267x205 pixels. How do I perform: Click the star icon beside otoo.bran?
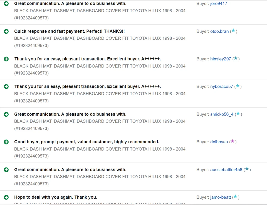pos(233,31)
